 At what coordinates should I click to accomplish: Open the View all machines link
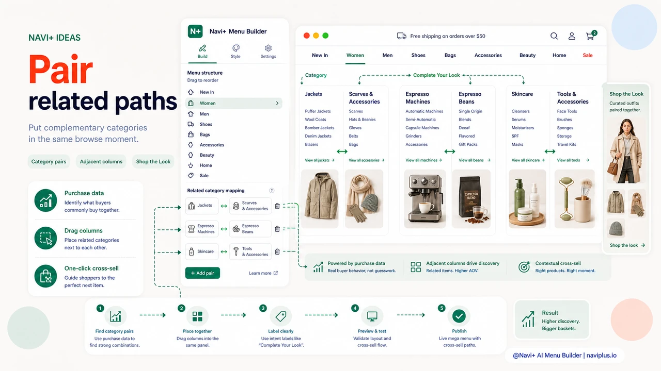coord(424,160)
